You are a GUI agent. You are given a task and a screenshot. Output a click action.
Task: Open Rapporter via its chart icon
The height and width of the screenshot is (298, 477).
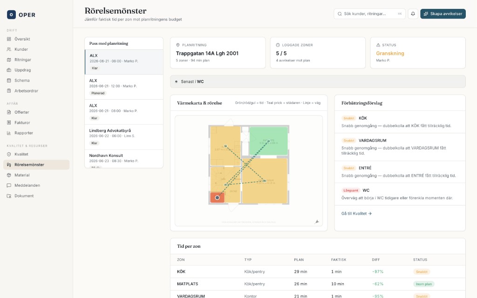coord(9,133)
